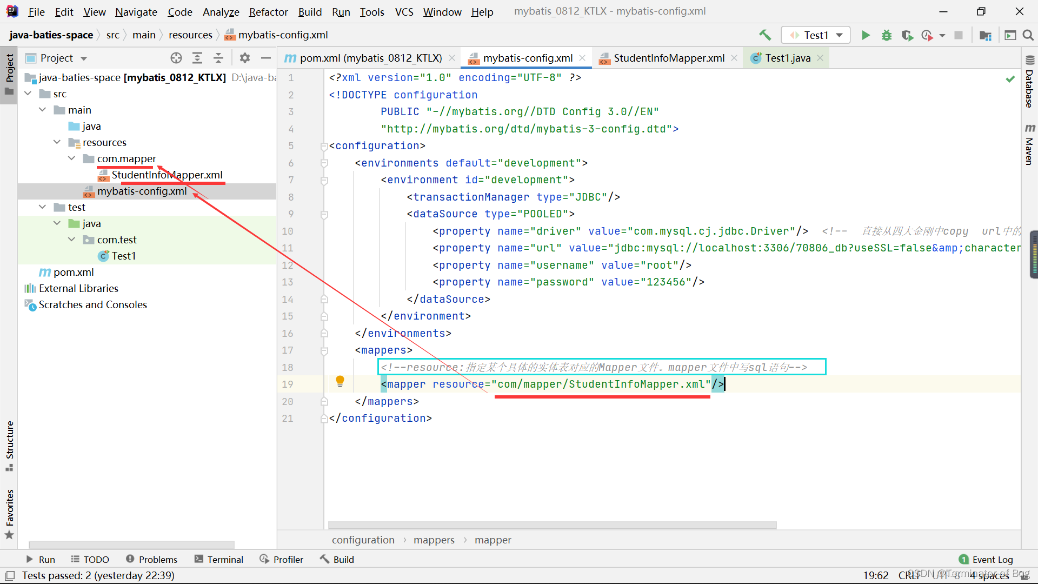Click the editor horizontal scrollbar

552,525
